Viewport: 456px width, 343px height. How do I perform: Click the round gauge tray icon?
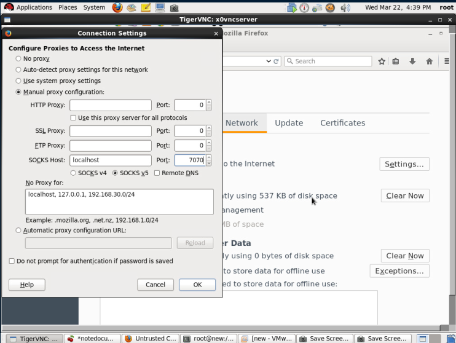click(304, 7)
